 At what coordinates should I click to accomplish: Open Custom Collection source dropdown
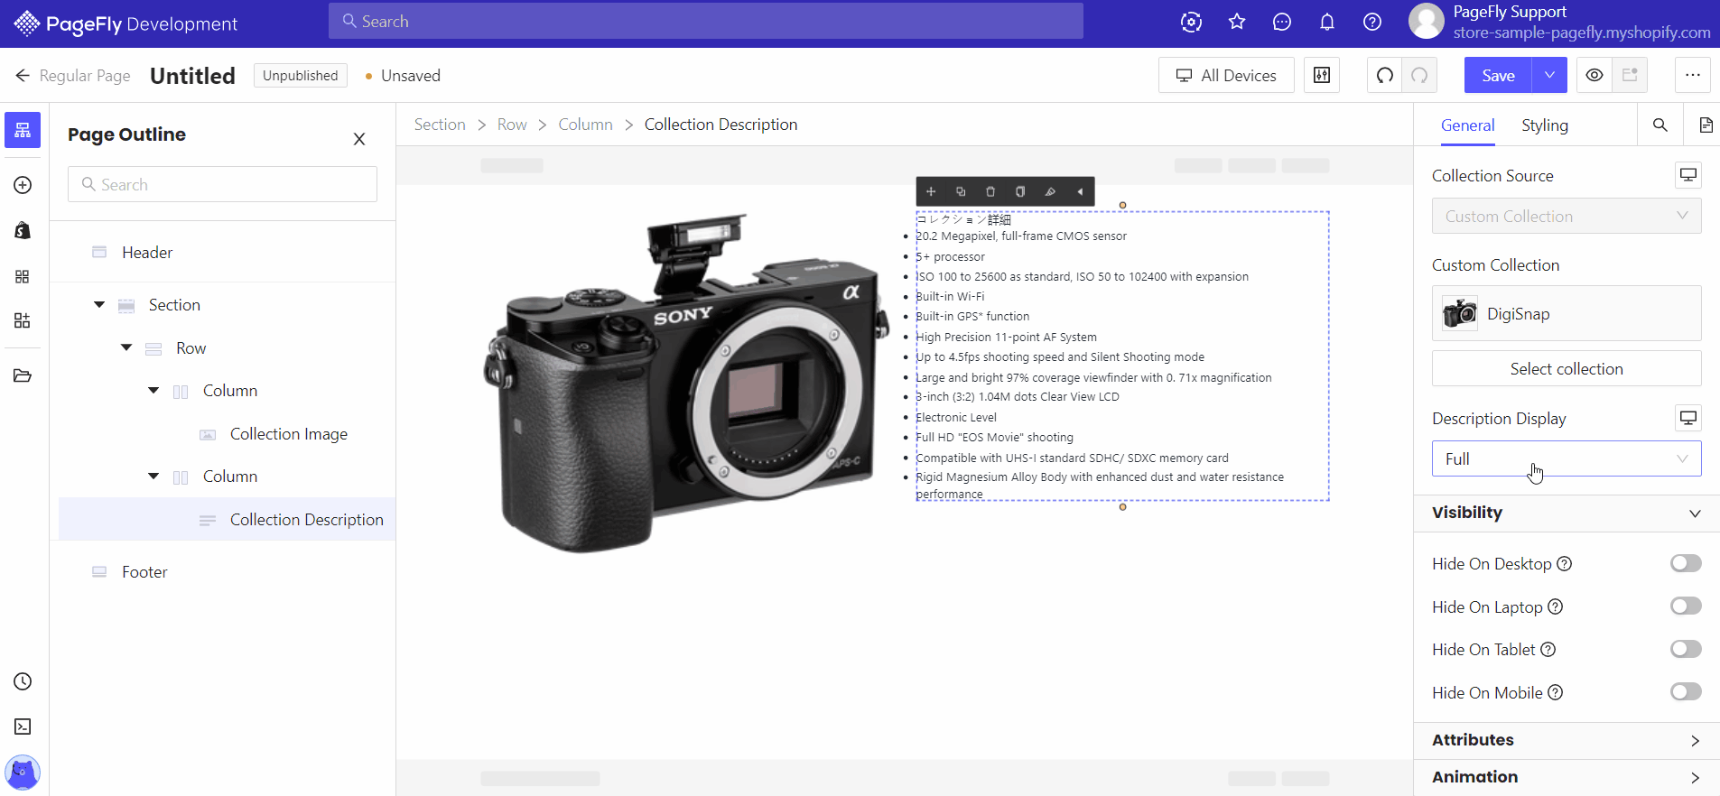click(1567, 216)
